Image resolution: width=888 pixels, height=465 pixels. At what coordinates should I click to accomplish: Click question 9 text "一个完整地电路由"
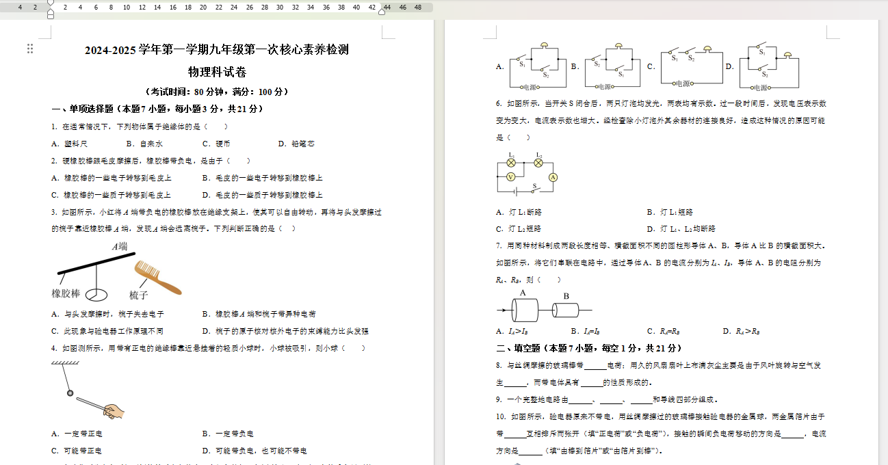point(538,399)
